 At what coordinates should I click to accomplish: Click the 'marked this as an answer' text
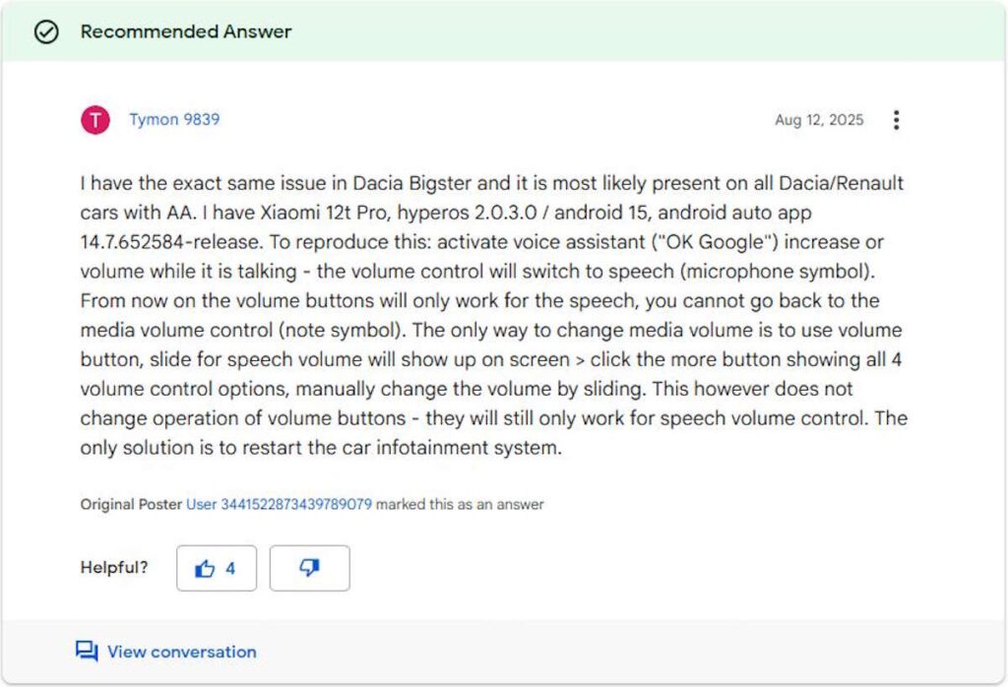pos(460,504)
